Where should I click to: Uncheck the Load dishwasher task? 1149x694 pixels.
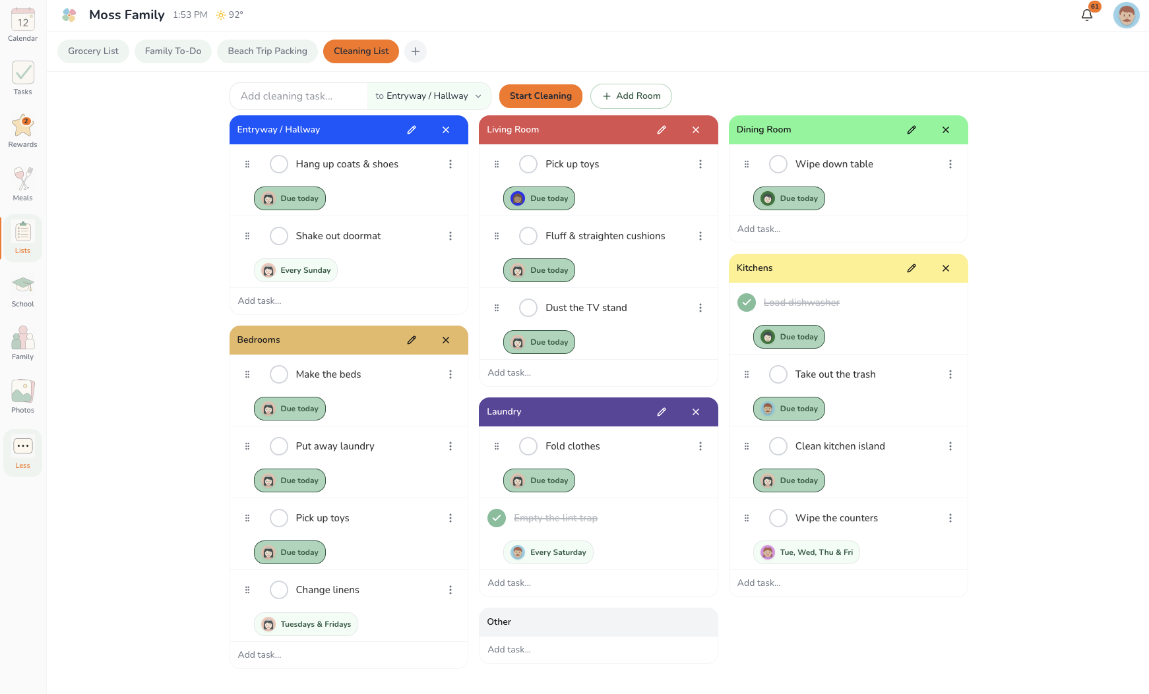[746, 303]
